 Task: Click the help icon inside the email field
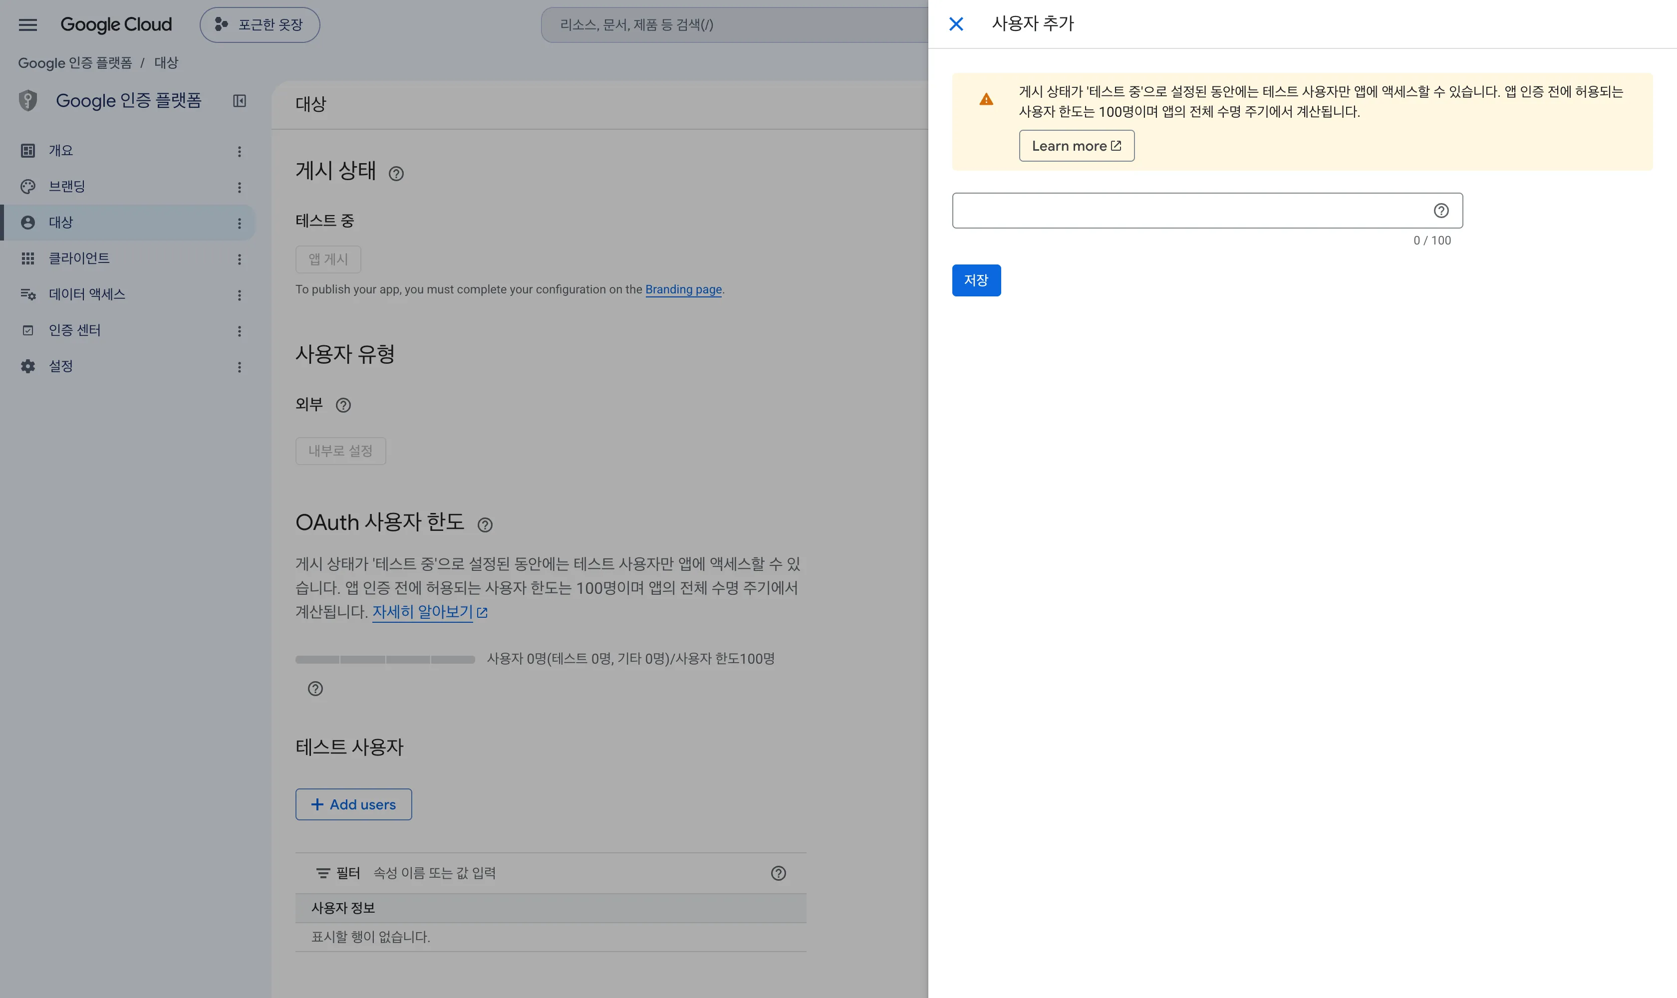(1441, 211)
